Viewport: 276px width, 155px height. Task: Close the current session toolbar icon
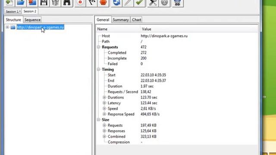point(32,3)
